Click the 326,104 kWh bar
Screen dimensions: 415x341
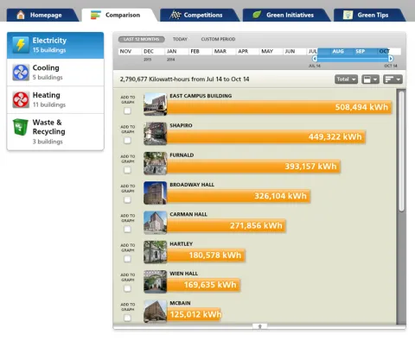pos(239,196)
